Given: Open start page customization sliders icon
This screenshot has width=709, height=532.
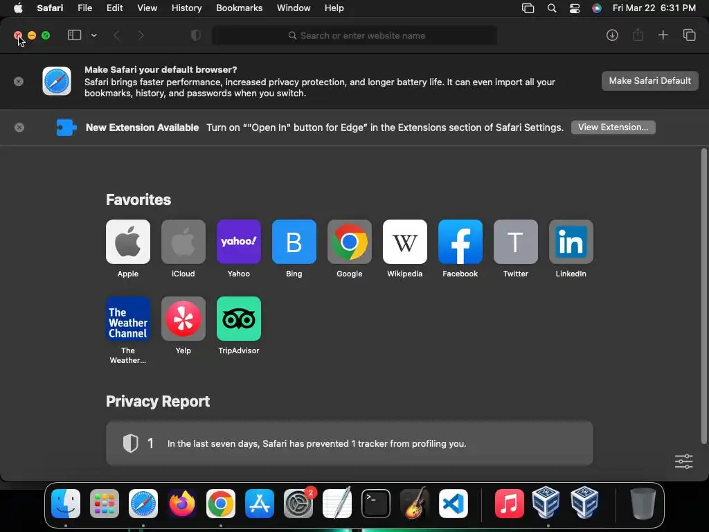Looking at the screenshot, I should coord(683,461).
